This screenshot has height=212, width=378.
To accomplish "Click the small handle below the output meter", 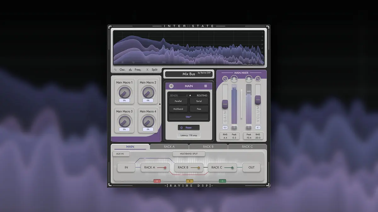I will [x=249, y=127].
